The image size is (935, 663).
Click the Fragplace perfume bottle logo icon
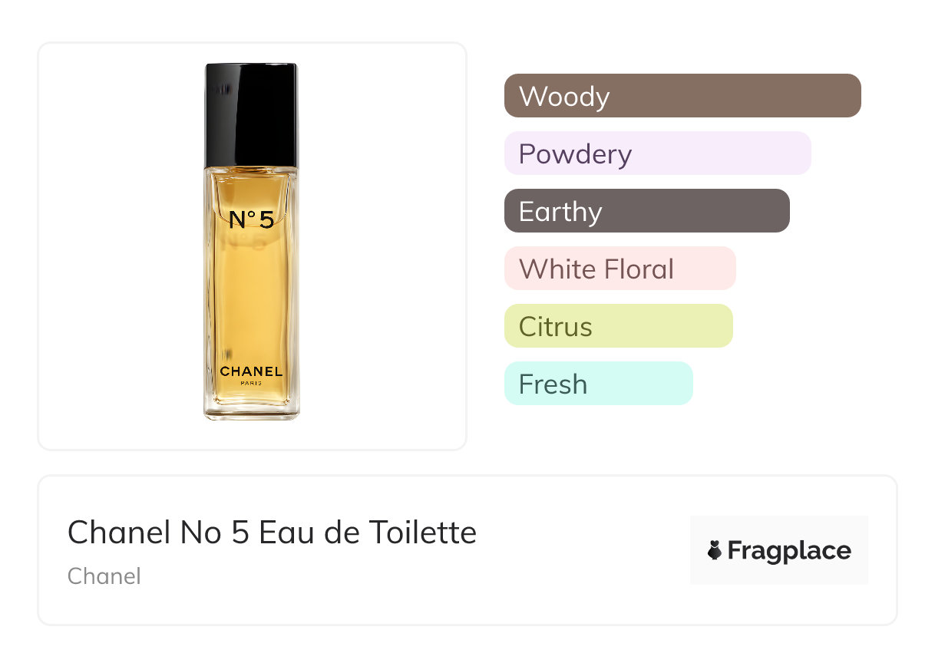coord(715,550)
